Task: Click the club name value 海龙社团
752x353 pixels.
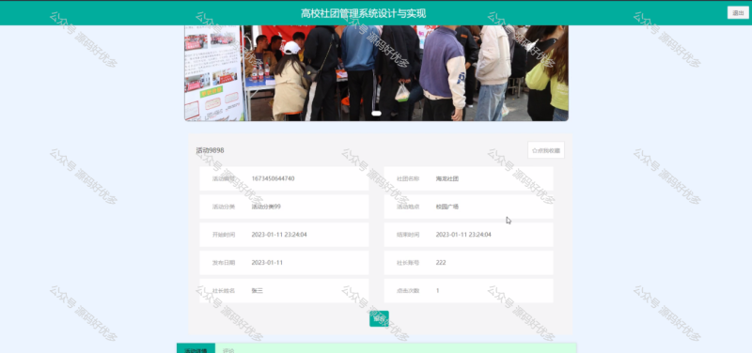Action: (447, 178)
